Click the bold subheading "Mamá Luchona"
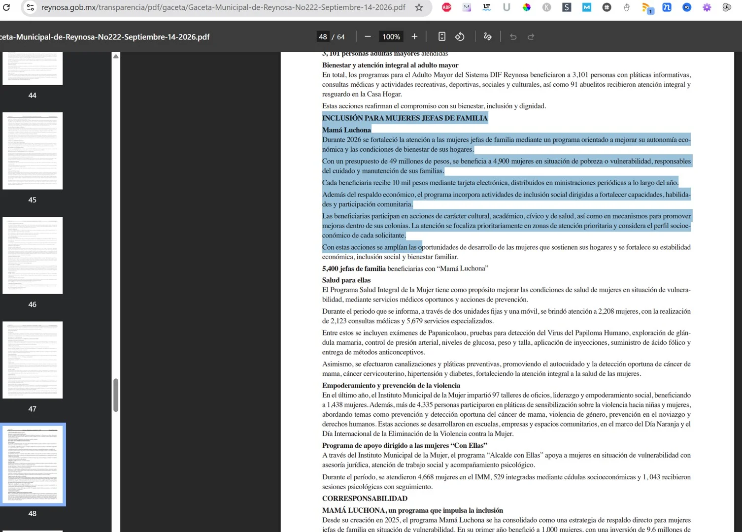Viewport: 742px width, 532px height. tap(346, 130)
